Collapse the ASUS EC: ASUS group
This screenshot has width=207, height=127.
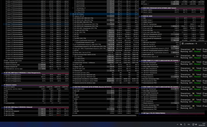click(x=140, y=16)
